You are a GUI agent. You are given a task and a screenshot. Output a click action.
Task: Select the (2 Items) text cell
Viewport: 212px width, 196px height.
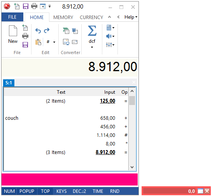[x=56, y=101]
